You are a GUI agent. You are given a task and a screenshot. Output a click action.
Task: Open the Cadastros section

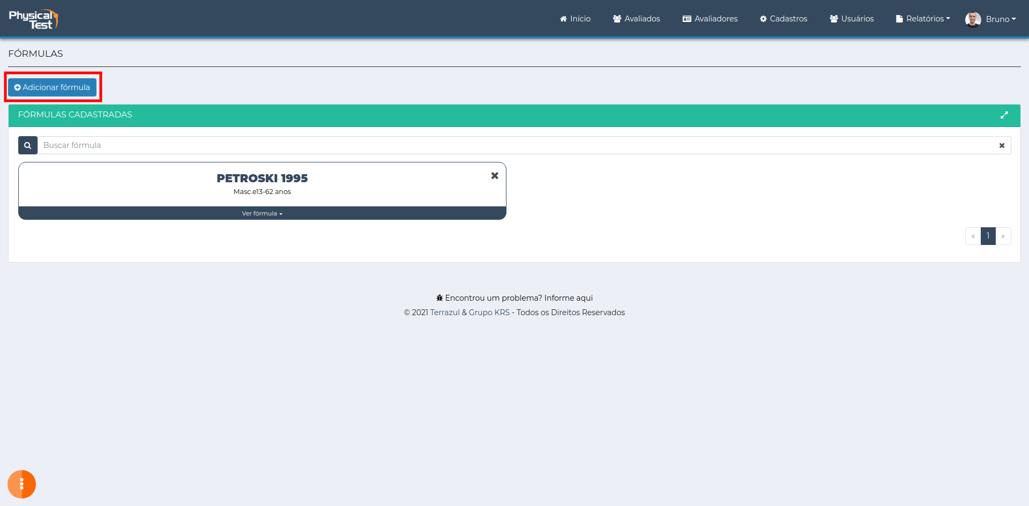tap(784, 19)
